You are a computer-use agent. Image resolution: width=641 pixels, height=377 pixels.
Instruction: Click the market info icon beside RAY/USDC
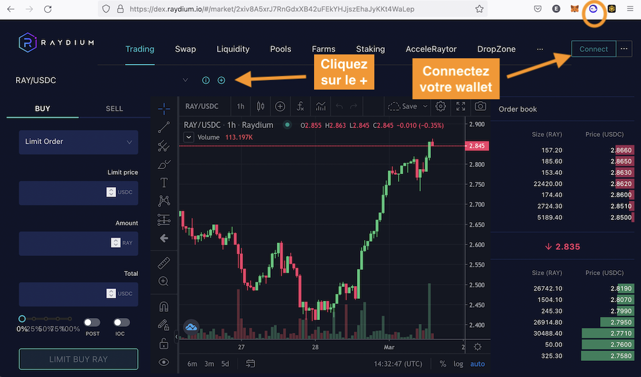[x=206, y=81]
